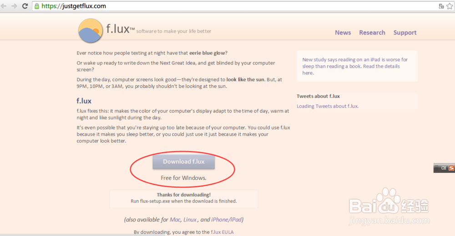The width and height of the screenshot is (455, 236).
Task: Click the CH language indicator
Action: pos(444,168)
